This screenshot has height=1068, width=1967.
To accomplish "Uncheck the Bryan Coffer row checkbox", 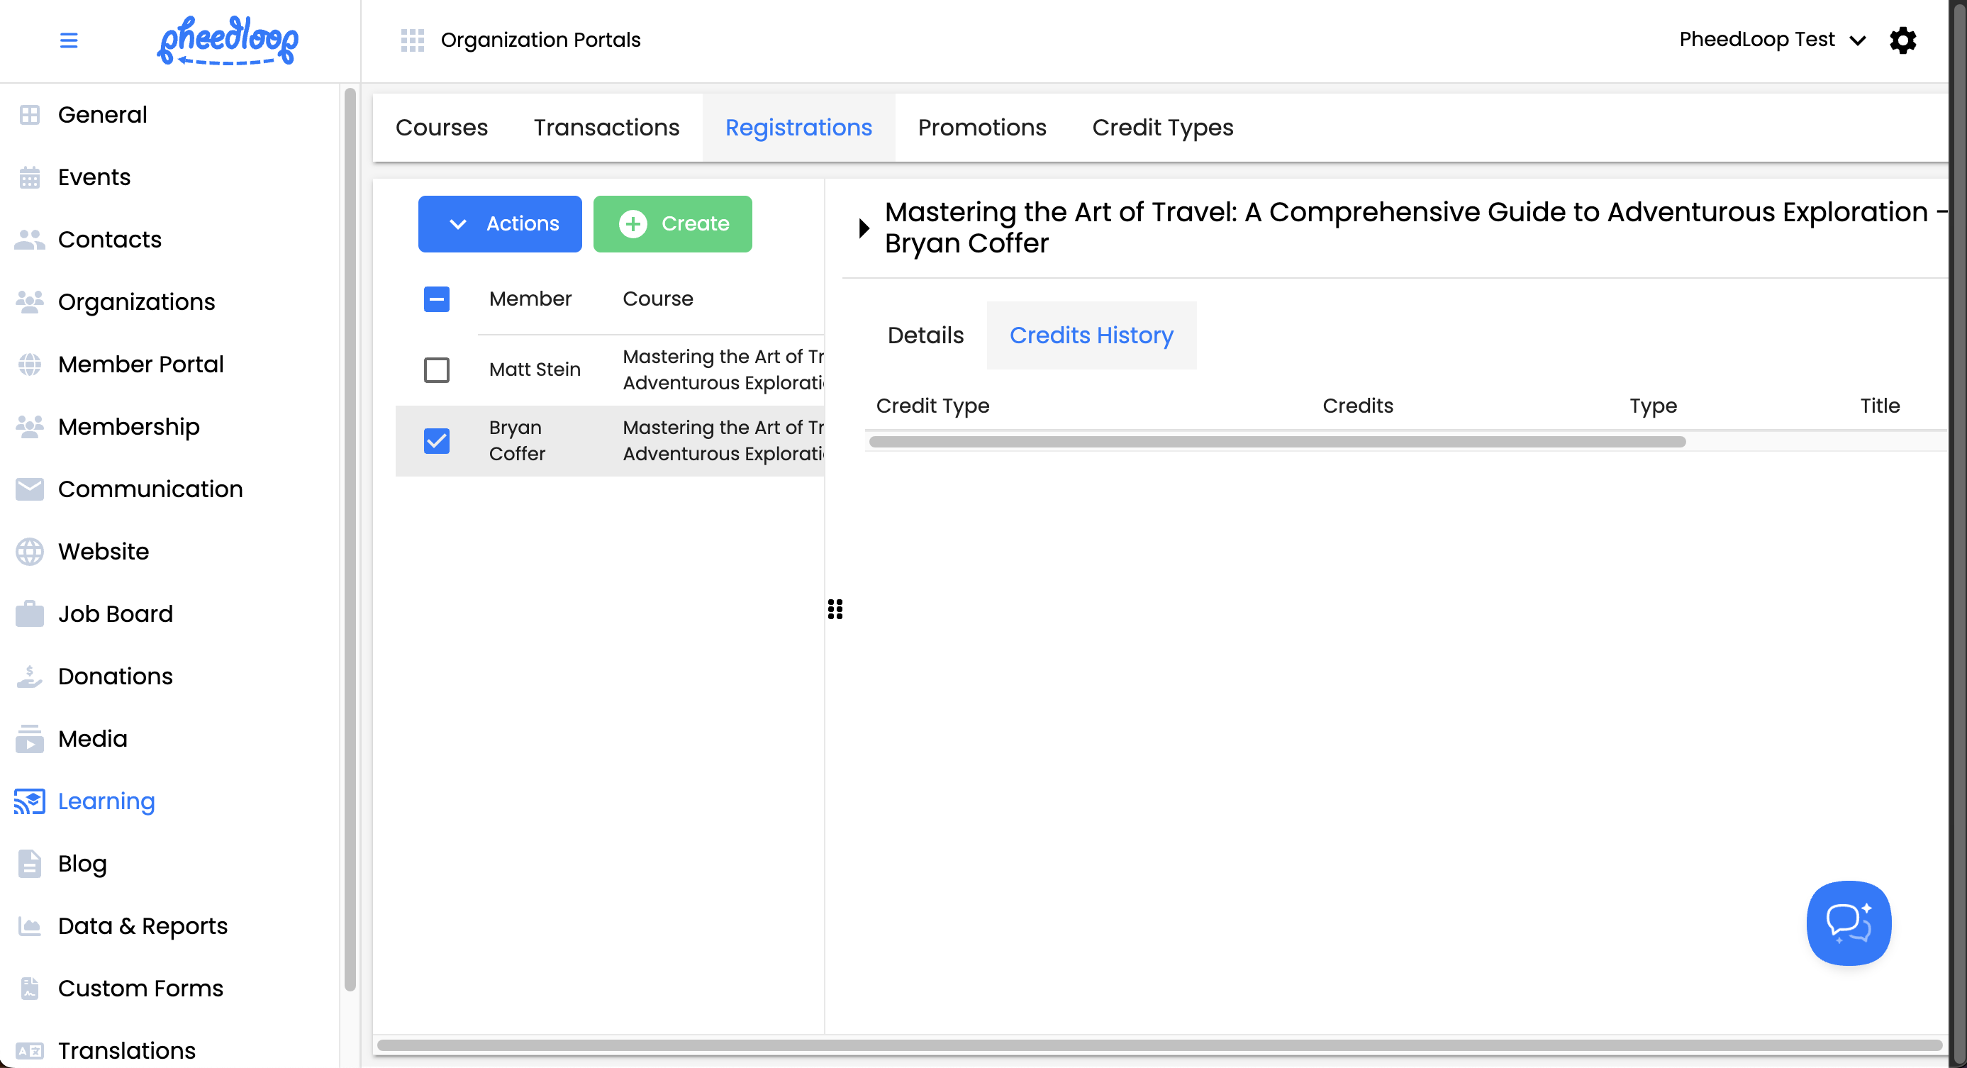I will (x=437, y=440).
